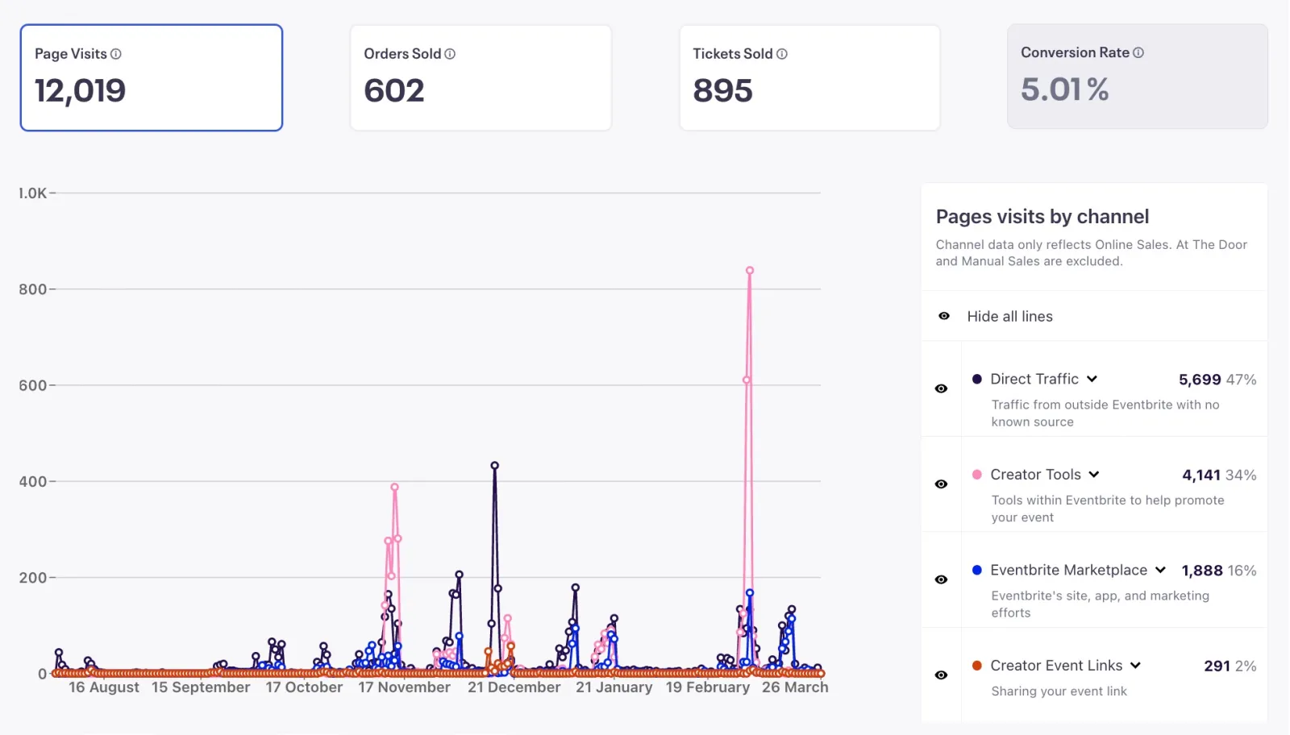Hide the Creator Tools line with its eye toggle
This screenshot has height=735, width=1290.
tap(942, 484)
